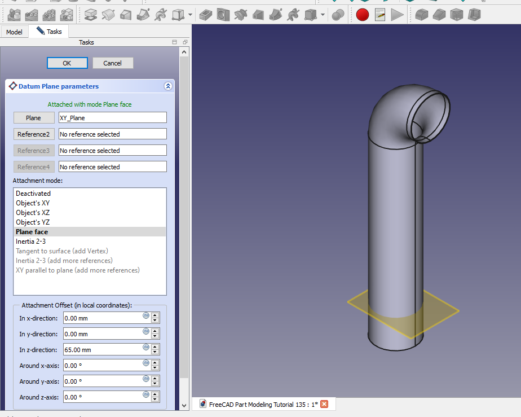This screenshot has width=521, height=417.
Task: Increase the z-direction offset with up arrow
Action: (156, 346)
